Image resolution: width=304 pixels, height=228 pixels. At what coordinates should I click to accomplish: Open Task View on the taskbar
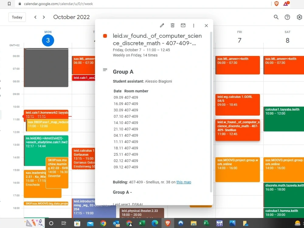(x=64, y=223)
